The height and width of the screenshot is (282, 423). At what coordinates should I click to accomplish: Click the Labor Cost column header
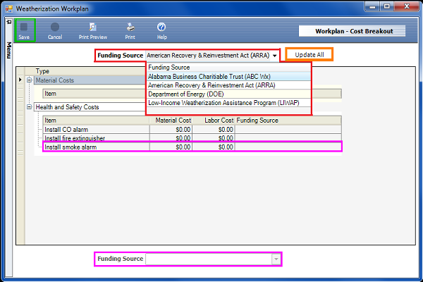(214, 121)
